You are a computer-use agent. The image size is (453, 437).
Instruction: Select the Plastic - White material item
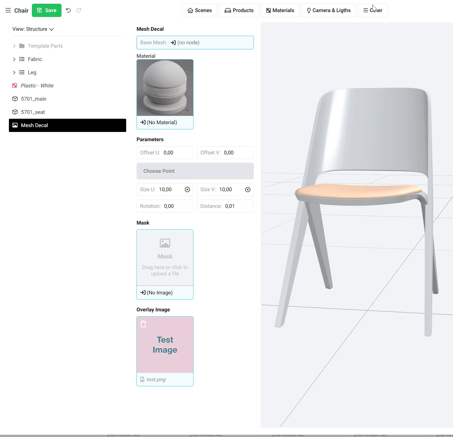pyautogui.click(x=37, y=86)
